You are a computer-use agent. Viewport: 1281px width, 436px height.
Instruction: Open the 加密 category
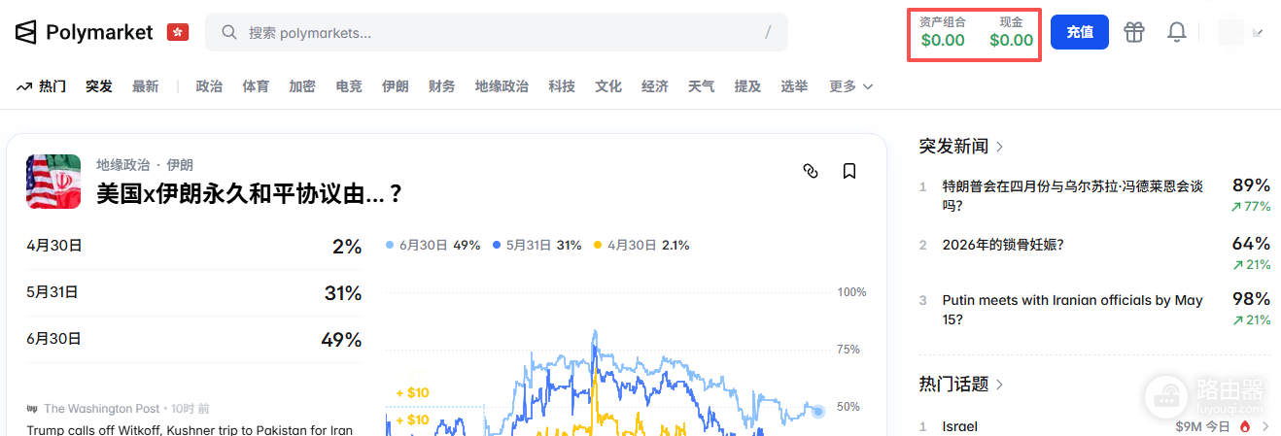(302, 86)
